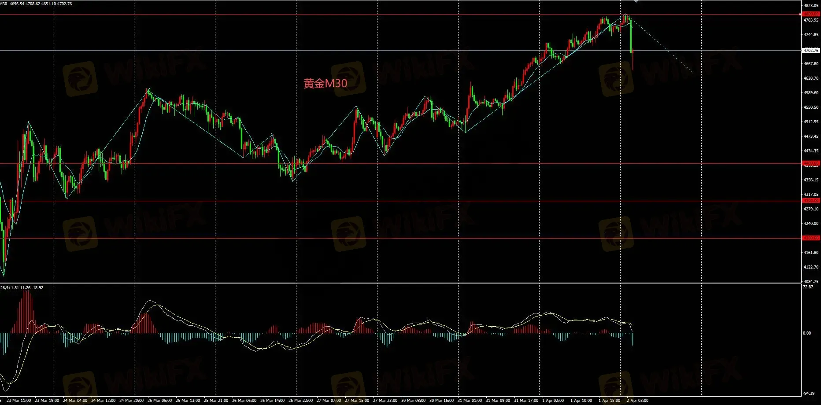Click the 4550.50 price on the scale

pyautogui.click(x=811, y=107)
